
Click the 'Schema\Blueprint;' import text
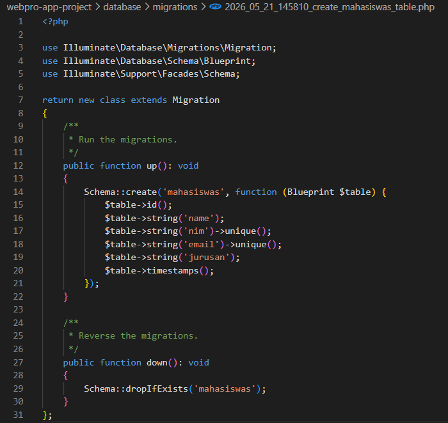click(211, 61)
